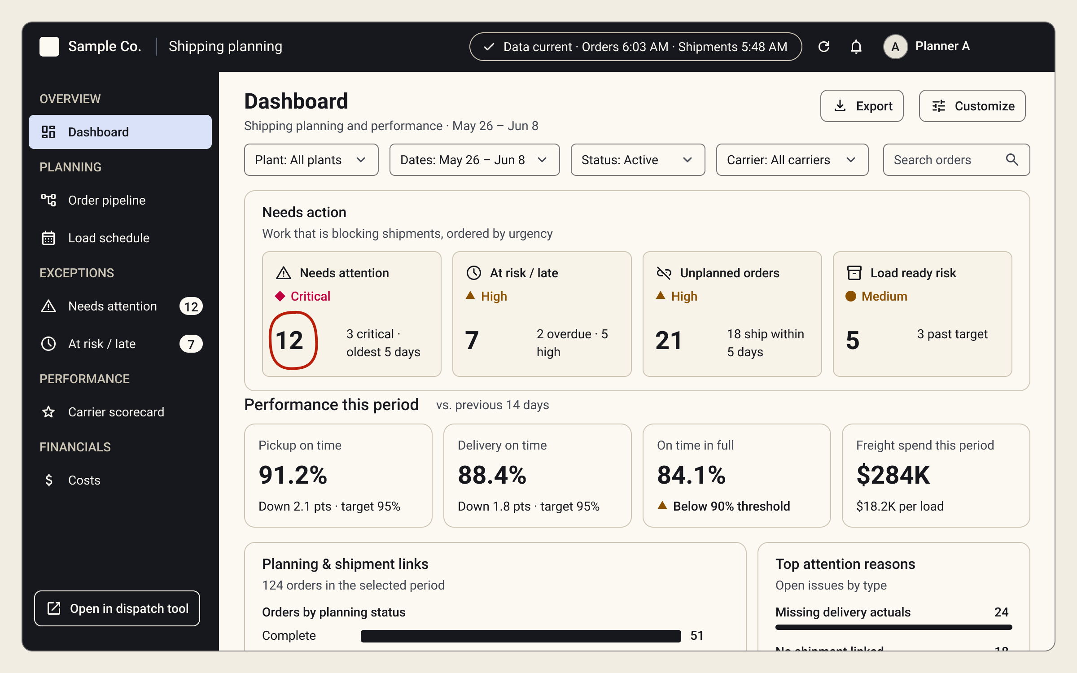Image resolution: width=1077 pixels, height=673 pixels.
Task: Click the Complete orders progress bar
Action: click(521, 636)
